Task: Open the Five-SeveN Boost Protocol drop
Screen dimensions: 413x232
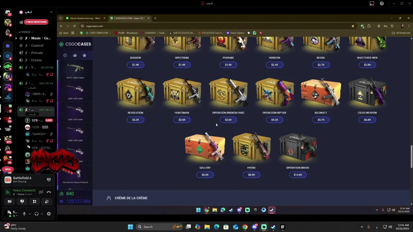Action: (75, 175)
